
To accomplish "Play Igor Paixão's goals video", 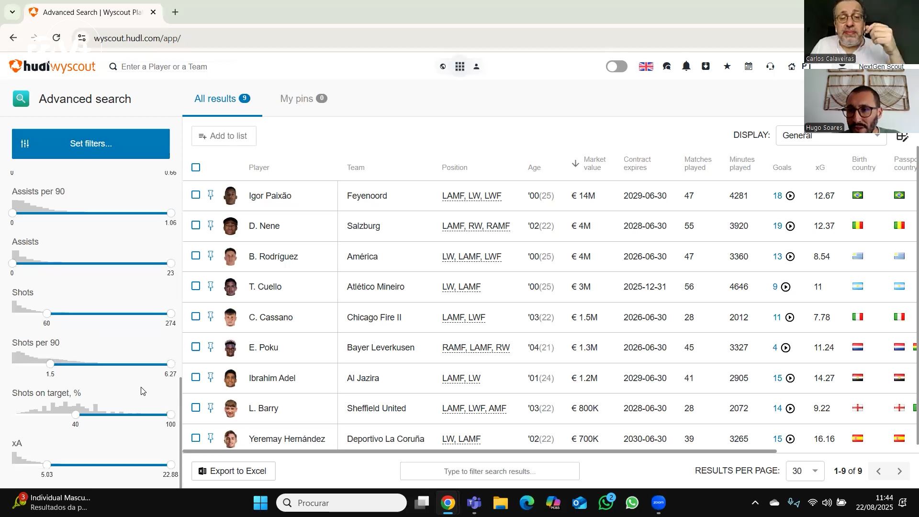I will 791,196.
